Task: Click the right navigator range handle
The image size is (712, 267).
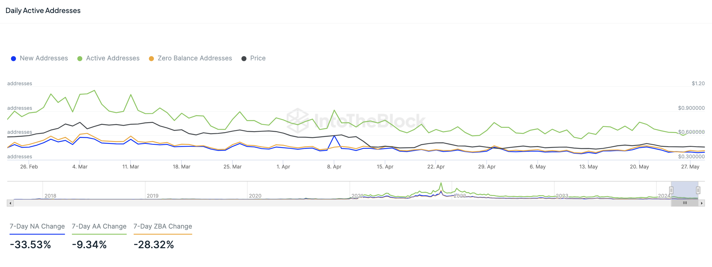Action: click(x=698, y=190)
